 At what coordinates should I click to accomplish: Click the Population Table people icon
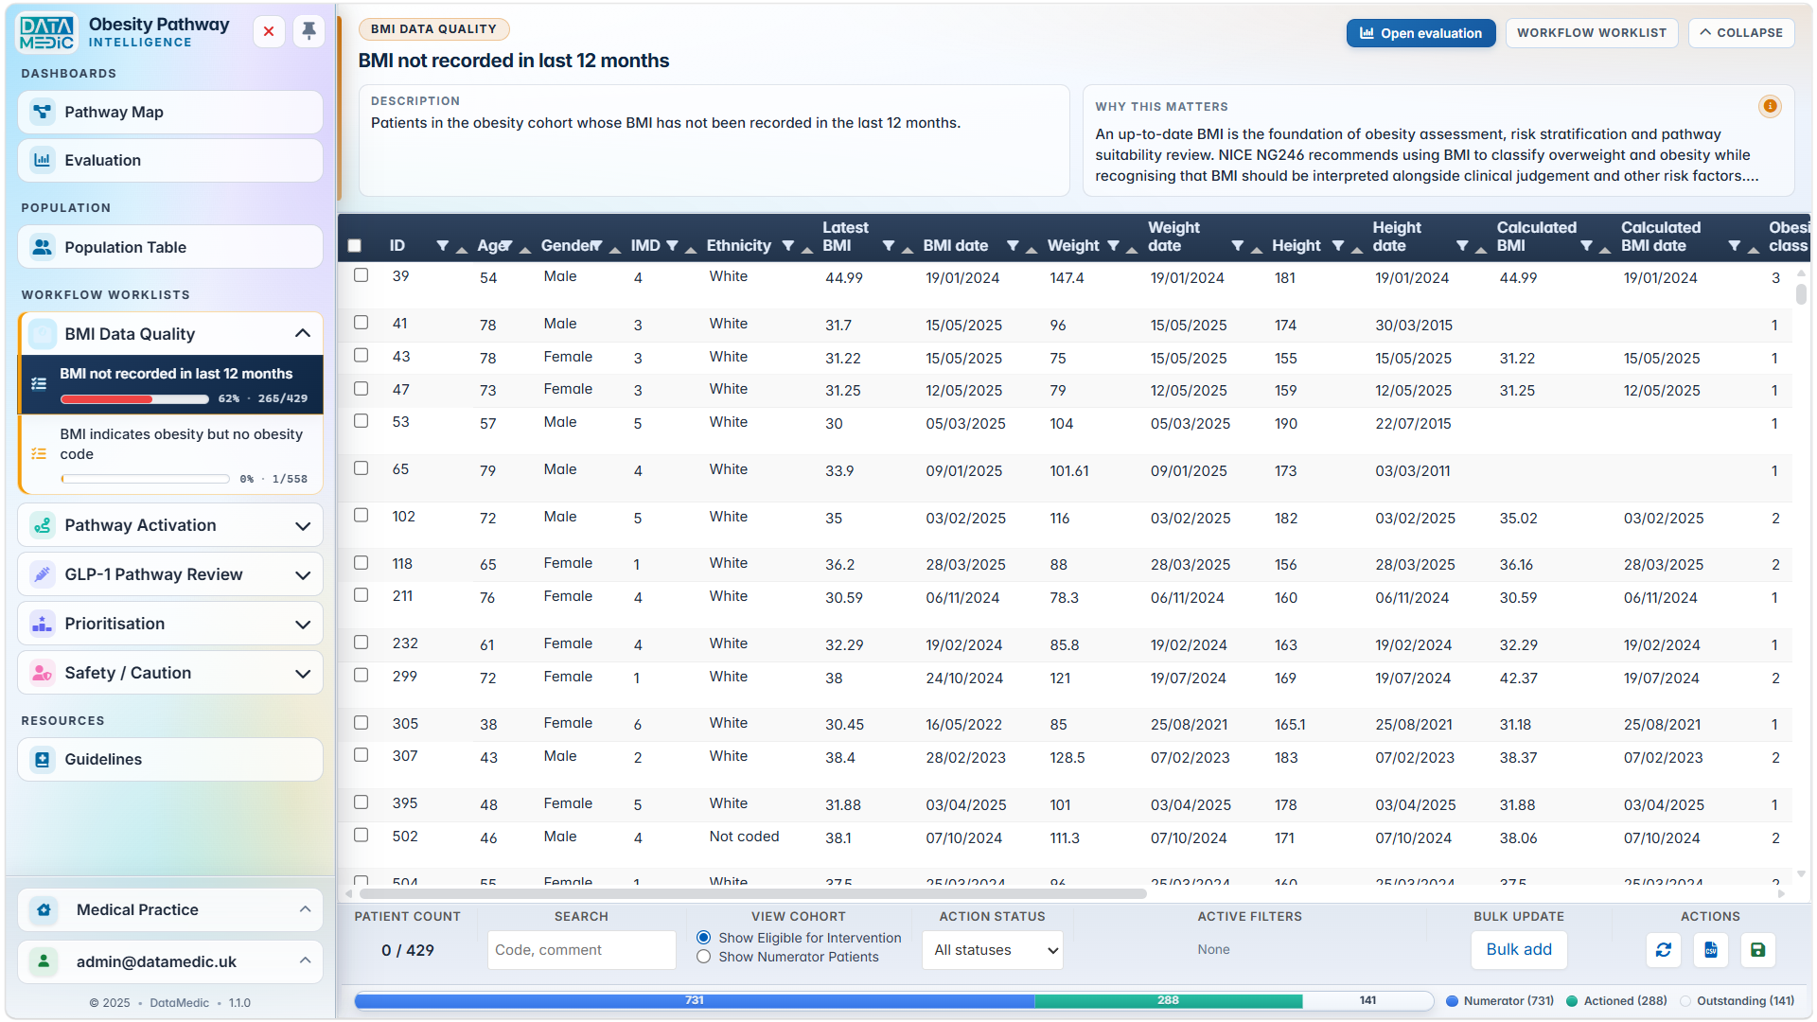tap(43, 247)
